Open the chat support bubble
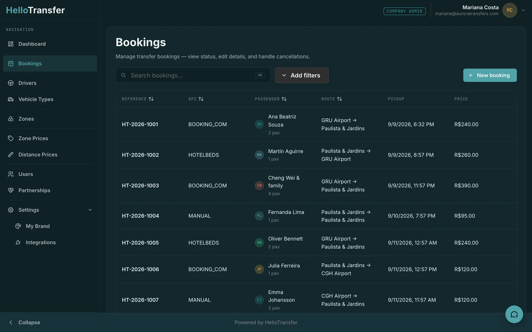Image resolution: width=532 pixels, height=332 pixels. point(514,314)
